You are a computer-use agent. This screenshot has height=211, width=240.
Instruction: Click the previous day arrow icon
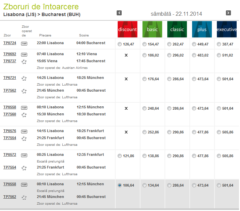pos(119,13)
